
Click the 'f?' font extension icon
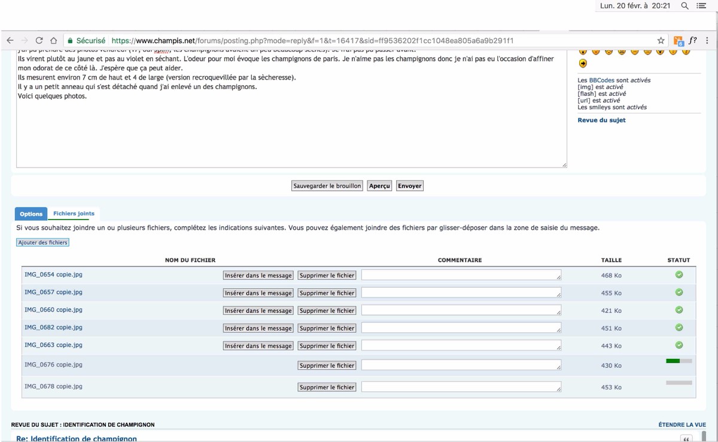(692, 41)
